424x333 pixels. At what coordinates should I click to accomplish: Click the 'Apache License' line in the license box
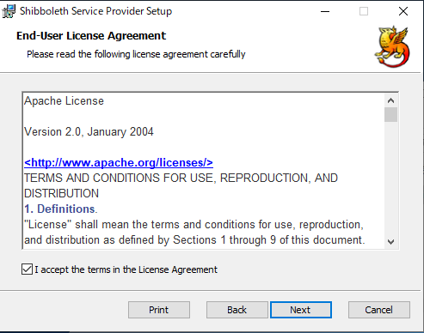tap(64, 100)
